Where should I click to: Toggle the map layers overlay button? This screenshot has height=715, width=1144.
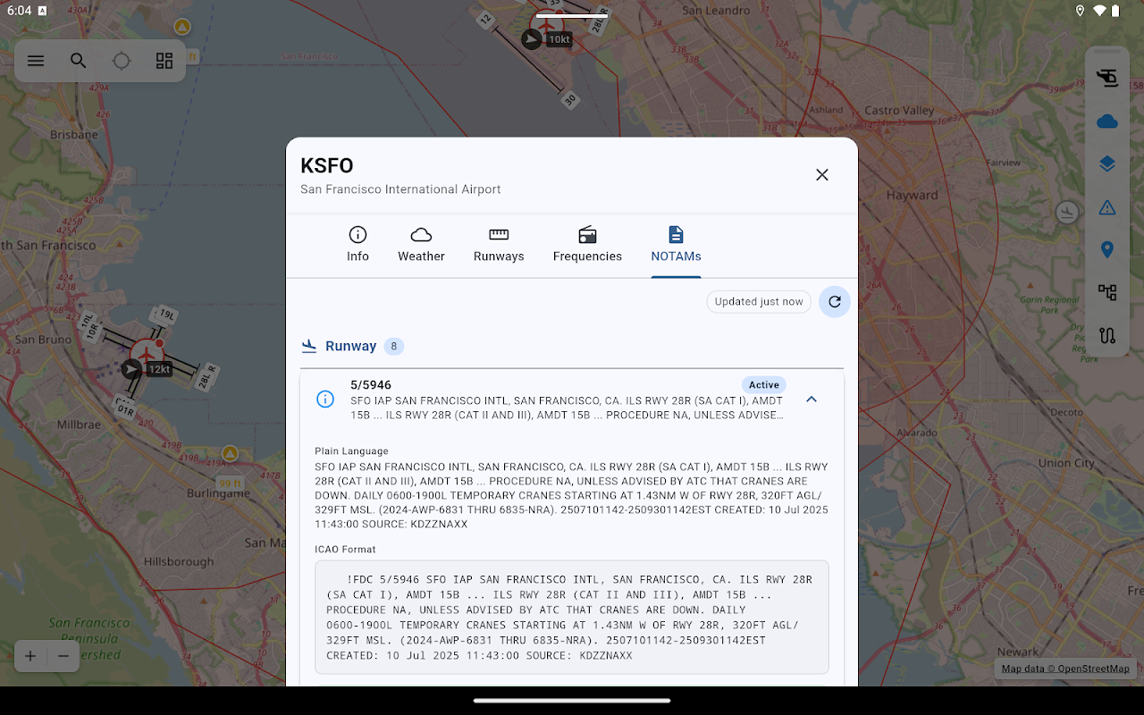1107,164
